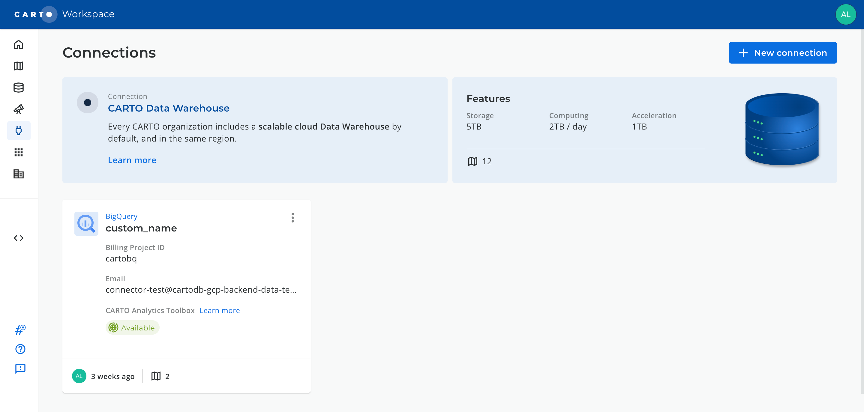
Task: Open the Home icon in sidebar
Action: [19, 45]
